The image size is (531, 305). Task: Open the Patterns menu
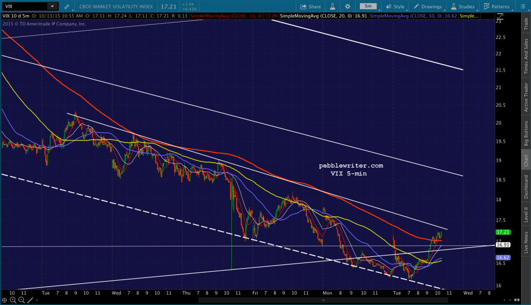tap(496, 6)
